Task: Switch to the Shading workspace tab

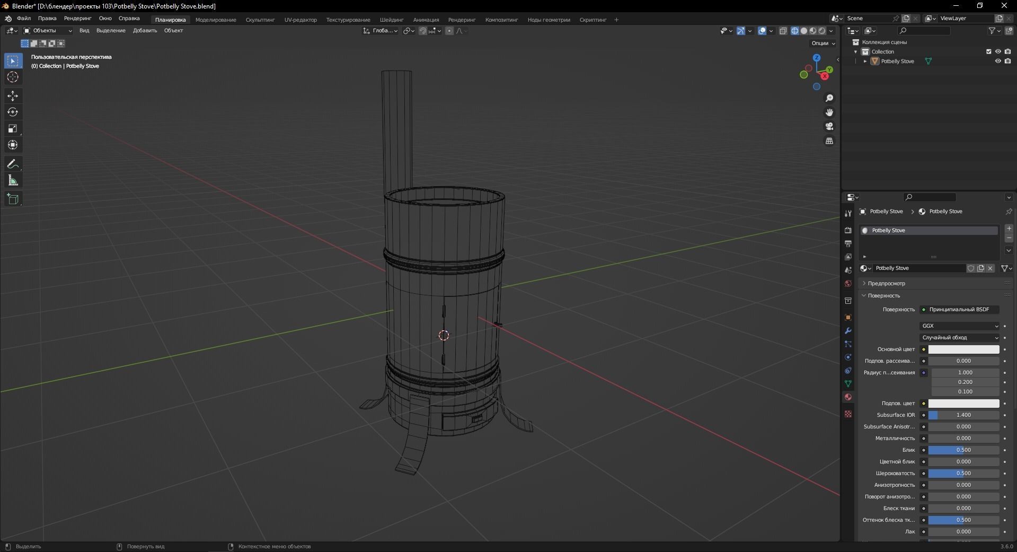Action: click(392, 20)
